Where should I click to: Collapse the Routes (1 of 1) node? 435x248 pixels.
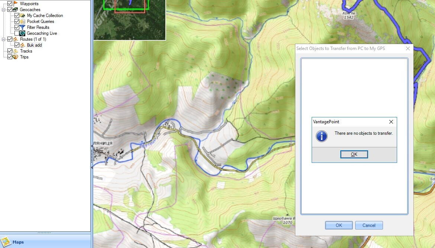(3, 39)
